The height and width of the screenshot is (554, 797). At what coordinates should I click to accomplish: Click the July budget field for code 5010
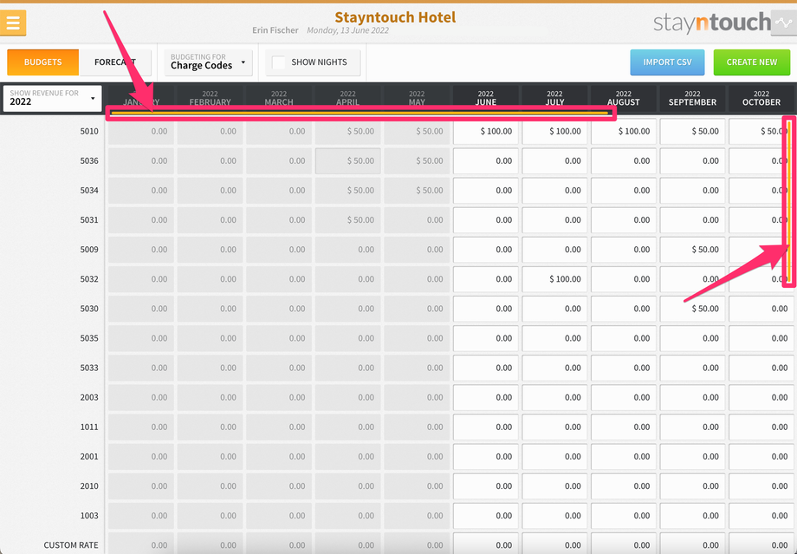pyautogui.click(x=554, y=131)
